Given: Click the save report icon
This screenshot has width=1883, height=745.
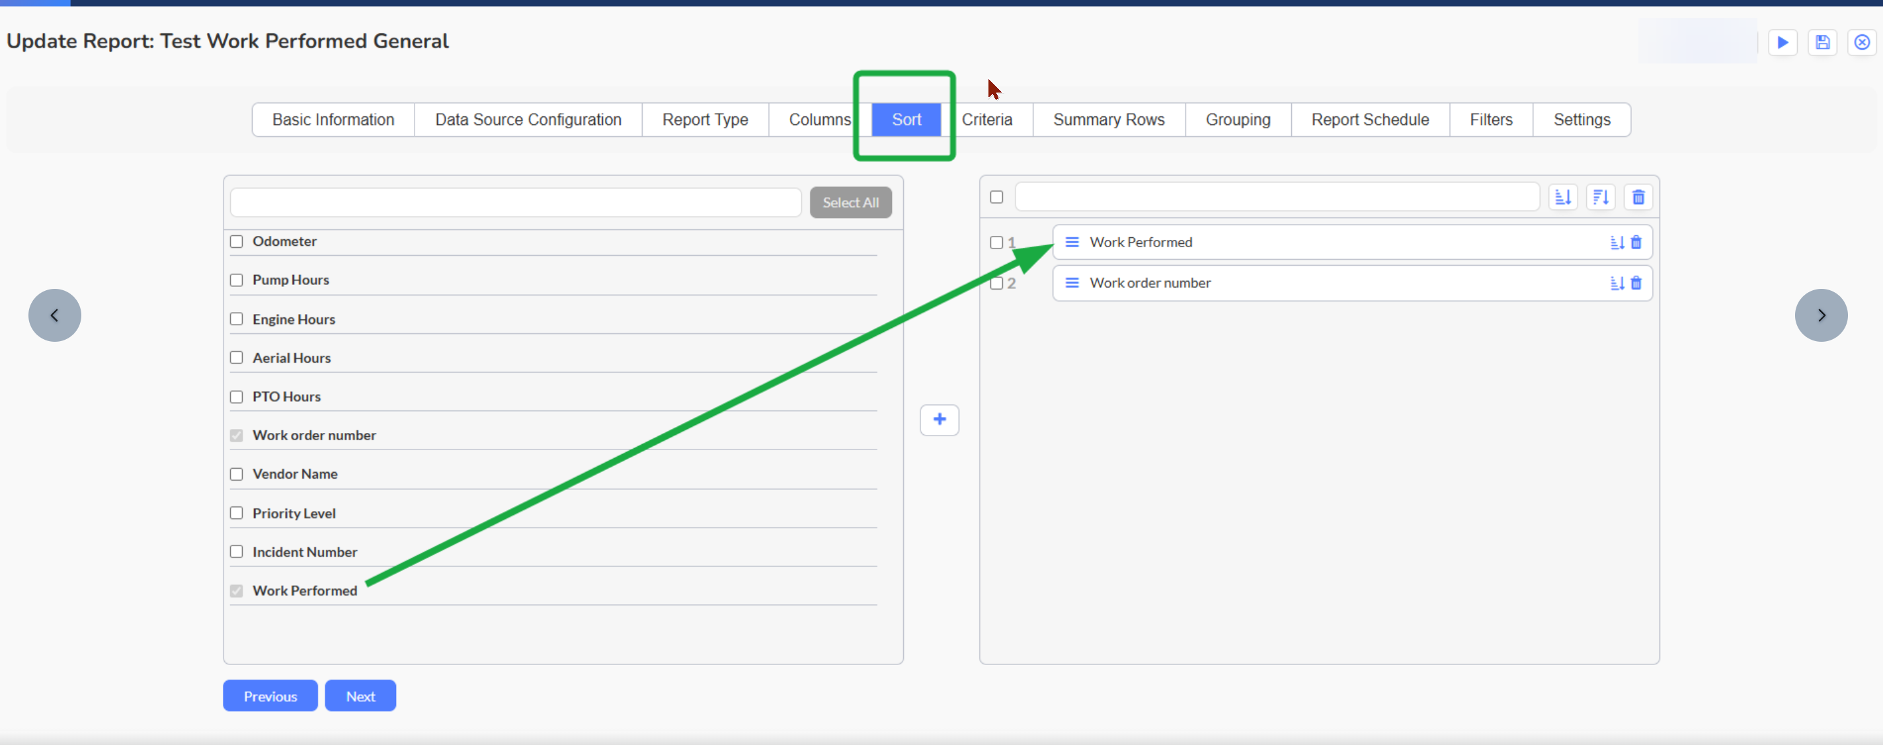Looking at the screenshot, I should (x=1822, y=42).
